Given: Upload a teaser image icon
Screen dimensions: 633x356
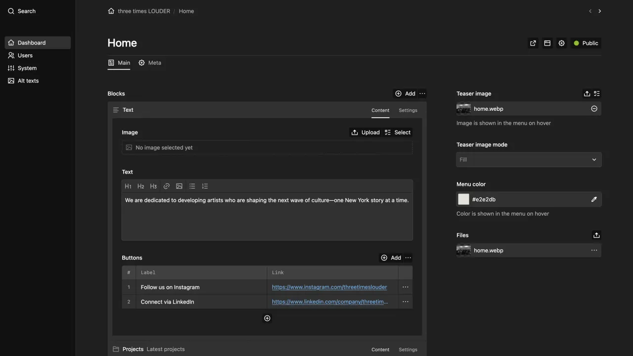Looking at the screenshot, I should 587,93.
